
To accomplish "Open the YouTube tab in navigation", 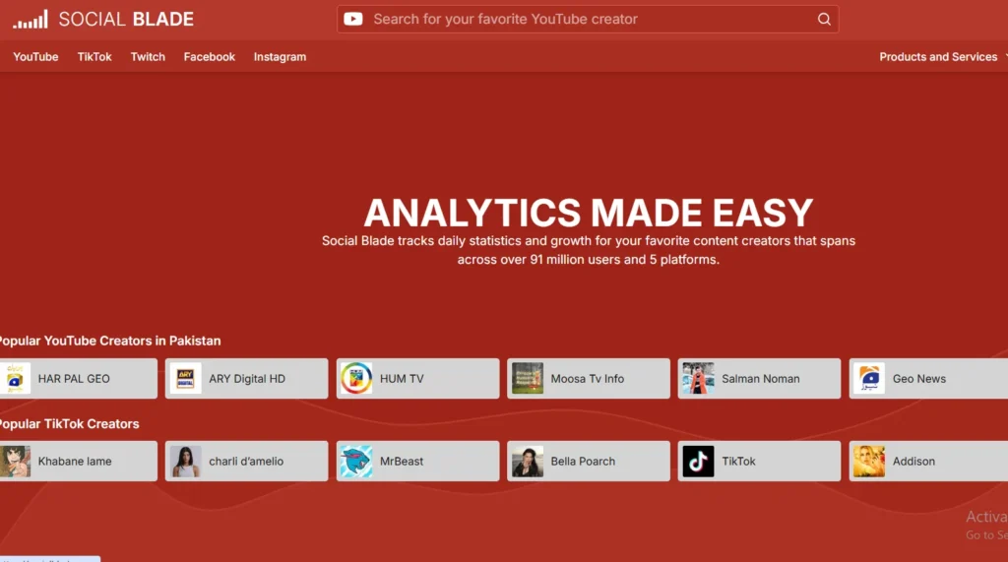I will coord(35,56).
